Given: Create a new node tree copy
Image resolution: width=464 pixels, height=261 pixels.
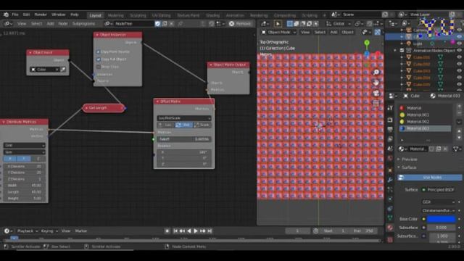Looking at the screenshot, I should [x=165, y=24].
